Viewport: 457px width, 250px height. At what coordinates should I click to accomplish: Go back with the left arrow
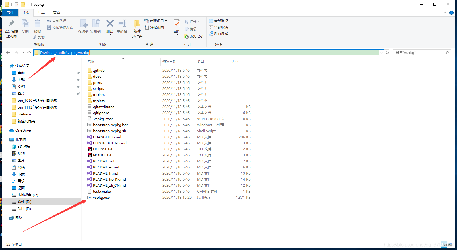8,53
